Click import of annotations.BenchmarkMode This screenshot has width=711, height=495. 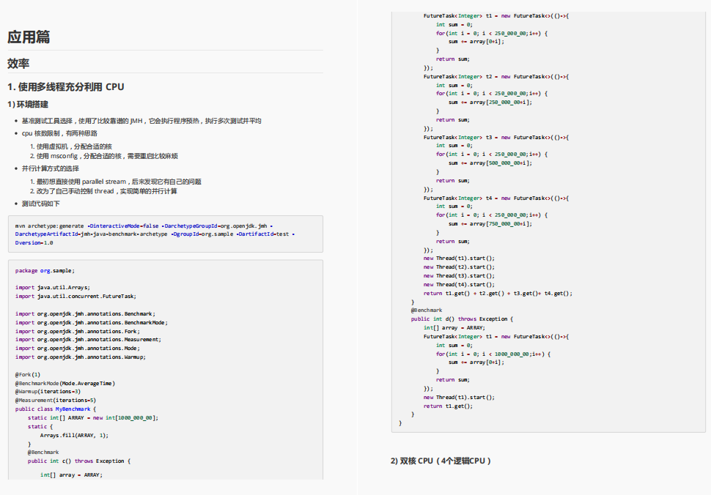point(92,322)
